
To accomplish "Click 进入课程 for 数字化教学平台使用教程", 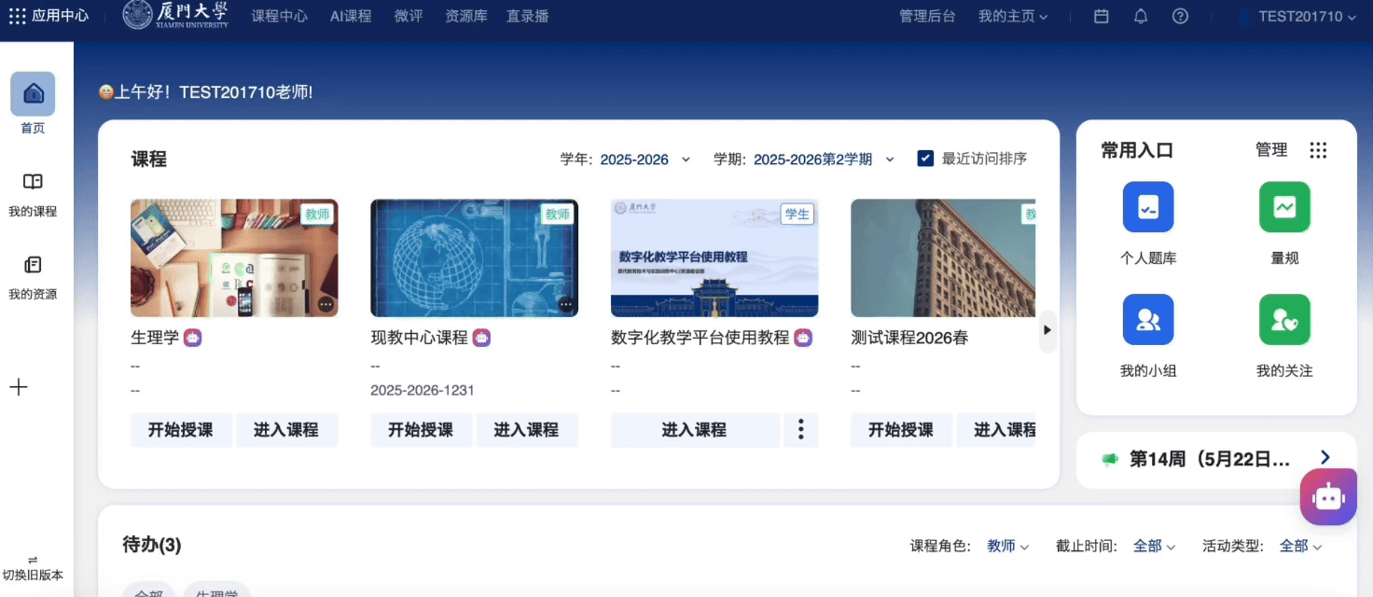I will tap(694, 430).
